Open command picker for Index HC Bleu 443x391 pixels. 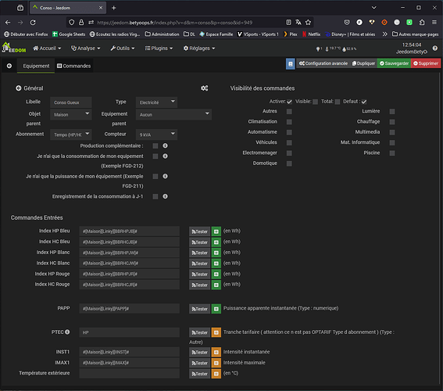[216, 242]
